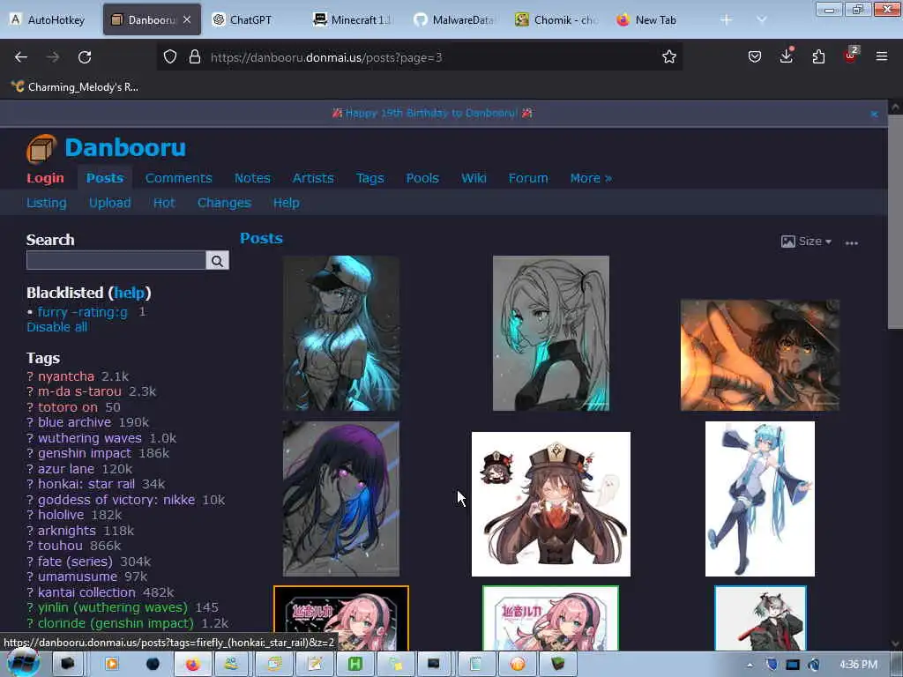Open a new tab with plus

coord(726,20)
